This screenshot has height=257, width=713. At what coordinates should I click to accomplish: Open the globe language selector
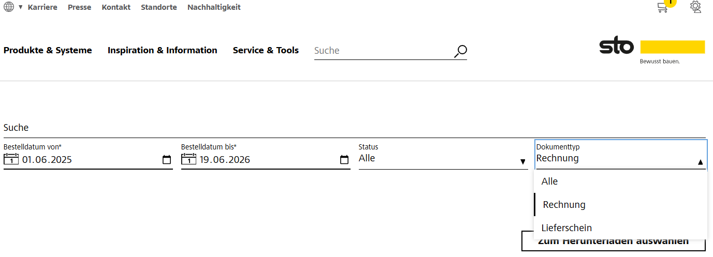(x=9, y=7)
